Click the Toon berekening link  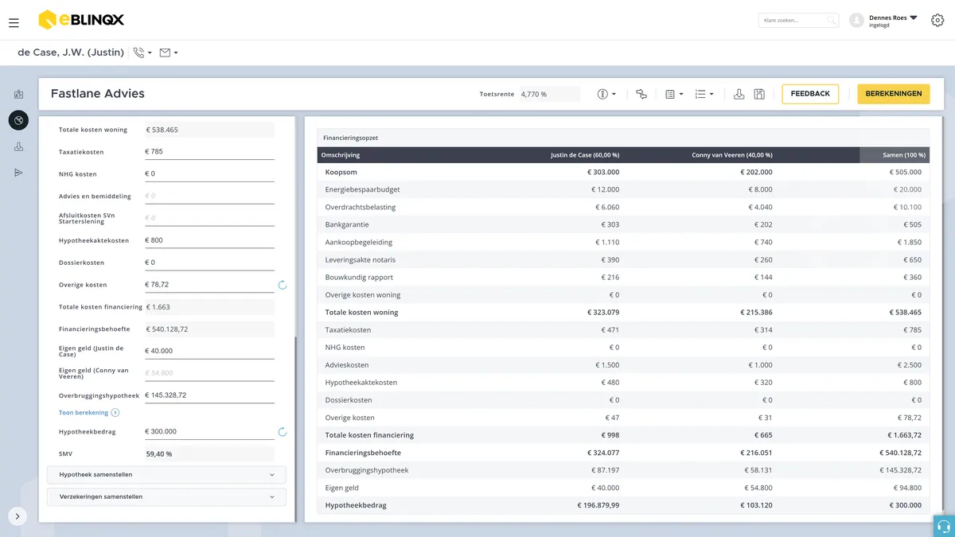point(84,413)
